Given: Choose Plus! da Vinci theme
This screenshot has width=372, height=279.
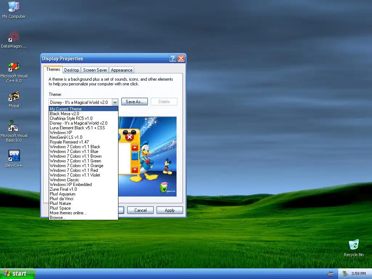Looking at the screenshot, I should [x=84, y=199].
